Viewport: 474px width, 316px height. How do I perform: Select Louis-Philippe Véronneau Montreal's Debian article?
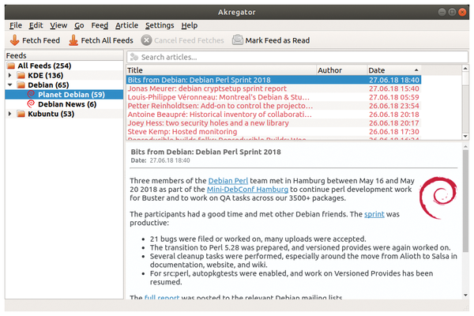273,97
